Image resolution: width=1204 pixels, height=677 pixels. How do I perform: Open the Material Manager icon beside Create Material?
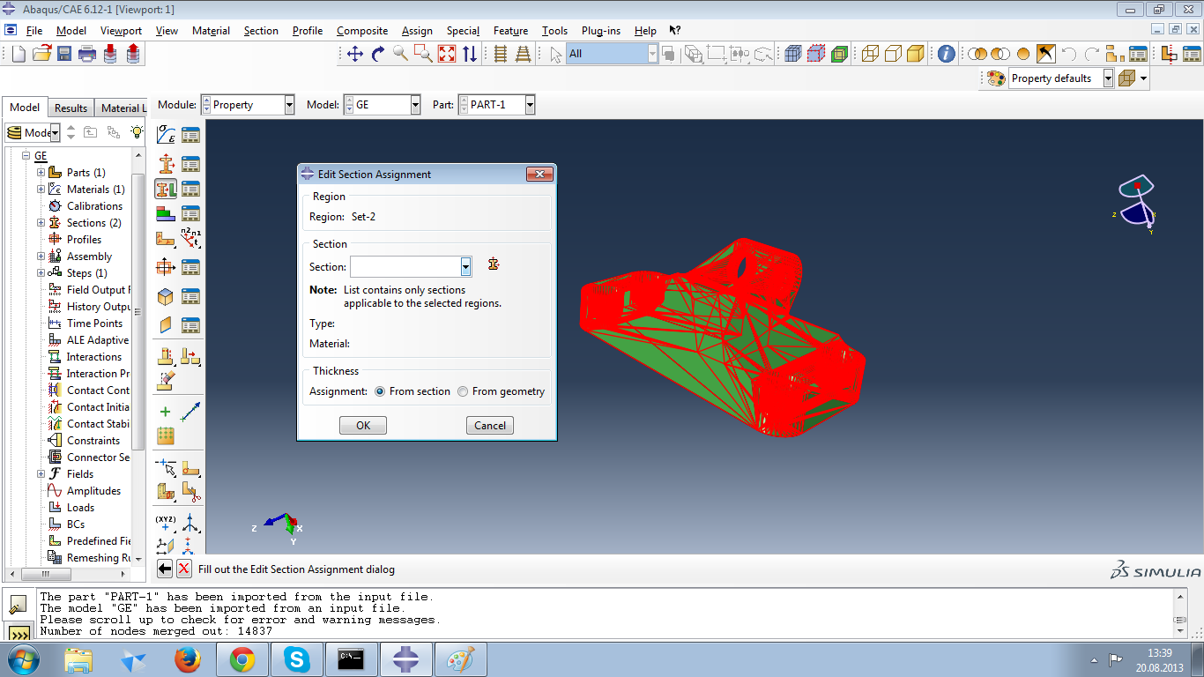tap(190, 135)
